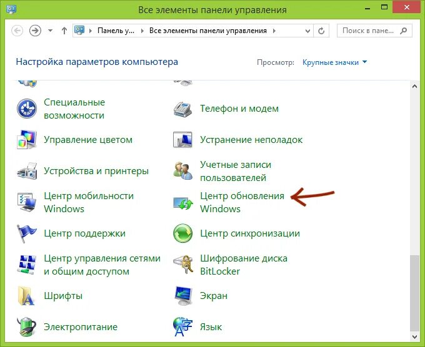The image size is (425, 347).
Task: Open the recent locations dropdown arrow
Action: (50, 31)
